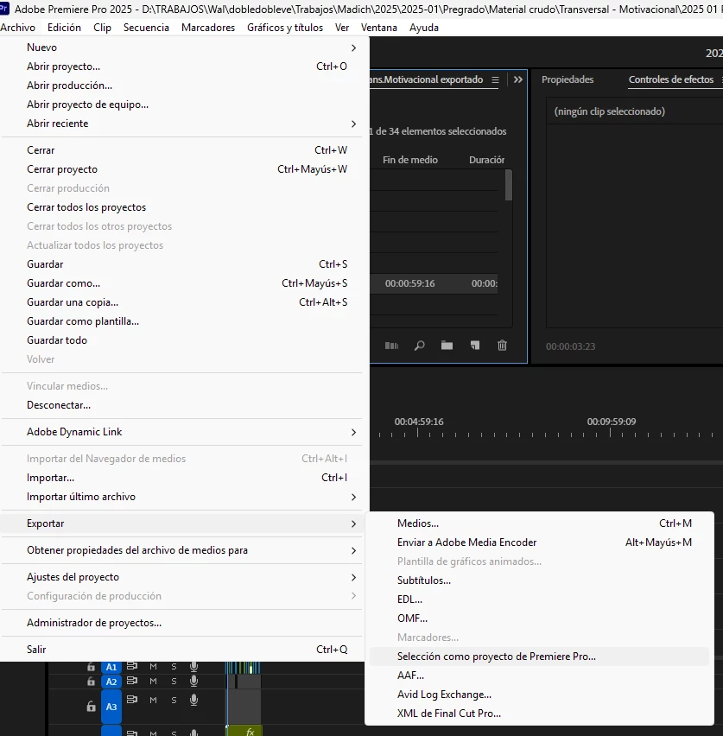This screenshot has width=723, height=736.
Task: Click the New Bin folder icon
Action: 447,346
